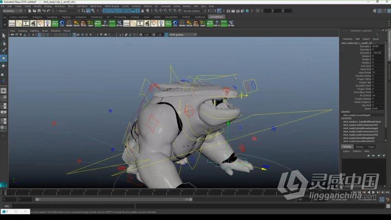Open the No Character Set dropdown
This screenshot has height=220, width=391.
[x=367, y=200]
